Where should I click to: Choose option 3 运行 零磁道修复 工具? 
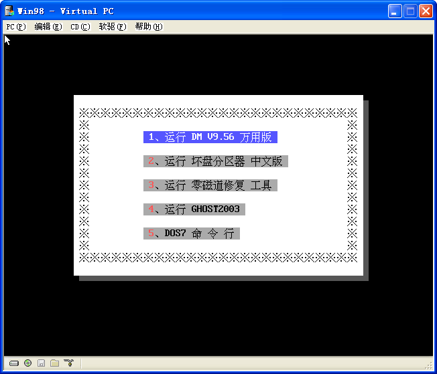click(x=210, y=185)
